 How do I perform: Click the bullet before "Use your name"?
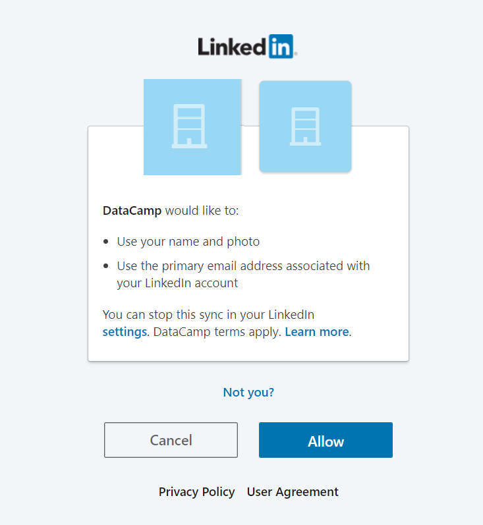click(107, 242)
